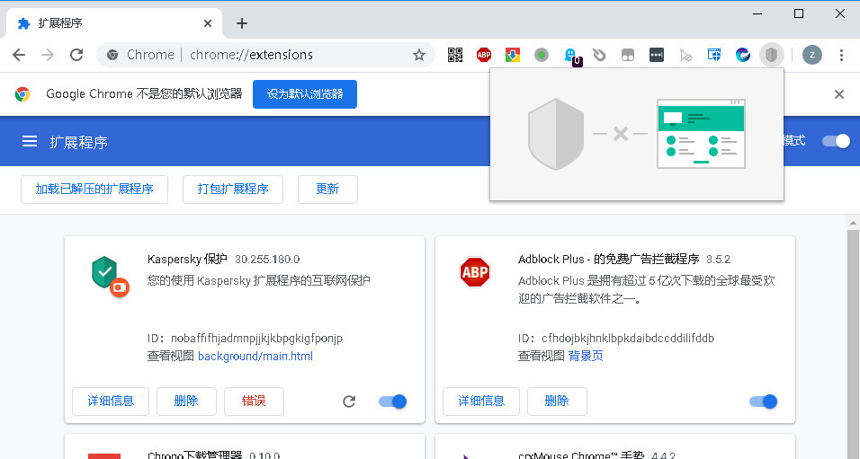Go forward with the arrow button
Image resolution: width=860 pixels, height=459 pixels.
(48, 55)
